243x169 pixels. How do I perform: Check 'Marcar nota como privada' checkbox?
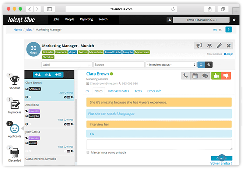(x=88, y=152)
